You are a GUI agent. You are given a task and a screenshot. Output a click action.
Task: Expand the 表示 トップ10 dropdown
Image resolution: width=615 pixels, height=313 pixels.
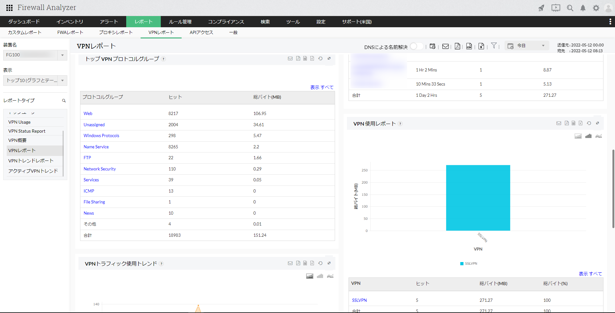35,80
